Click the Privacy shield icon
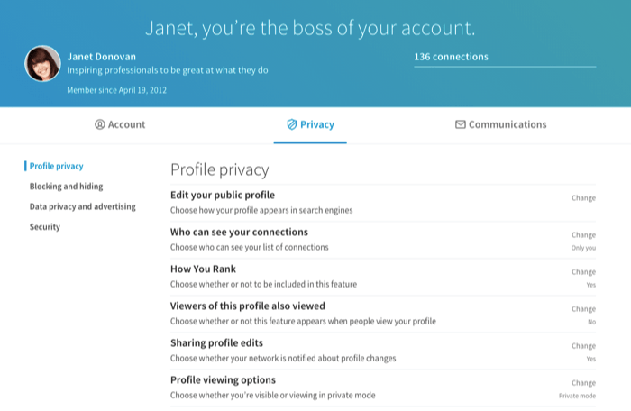 pyautogui.click(x=291, y=124)
